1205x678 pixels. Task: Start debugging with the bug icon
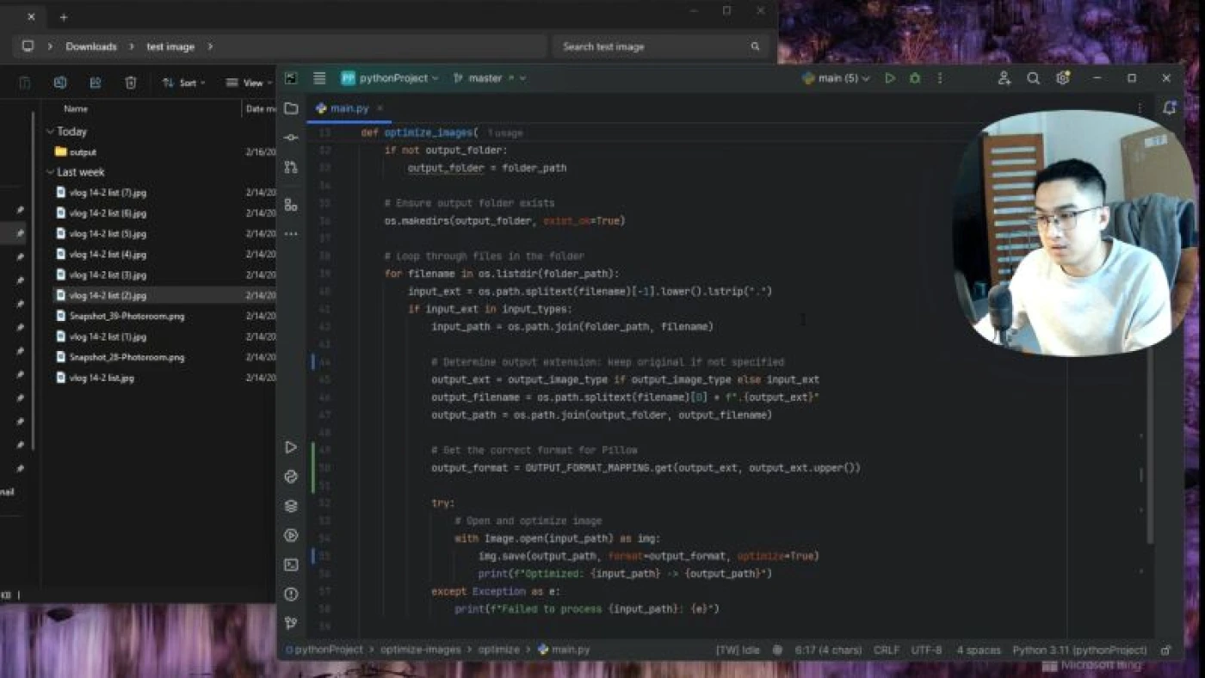(915, 78)
